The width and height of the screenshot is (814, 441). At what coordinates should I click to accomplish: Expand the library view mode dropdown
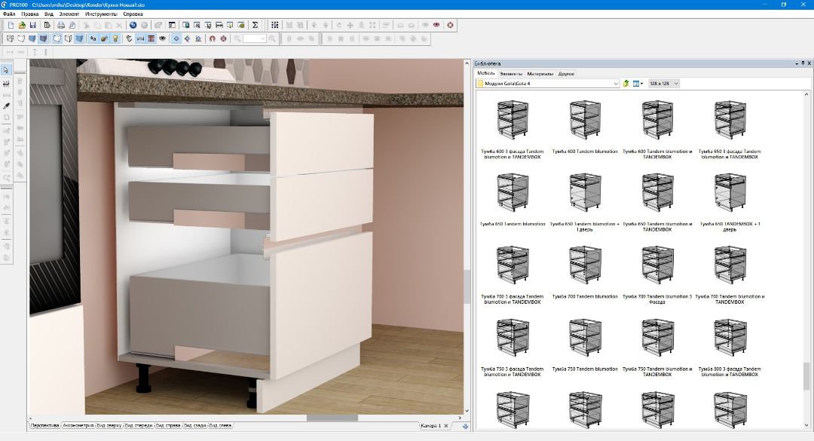[638, 84]
